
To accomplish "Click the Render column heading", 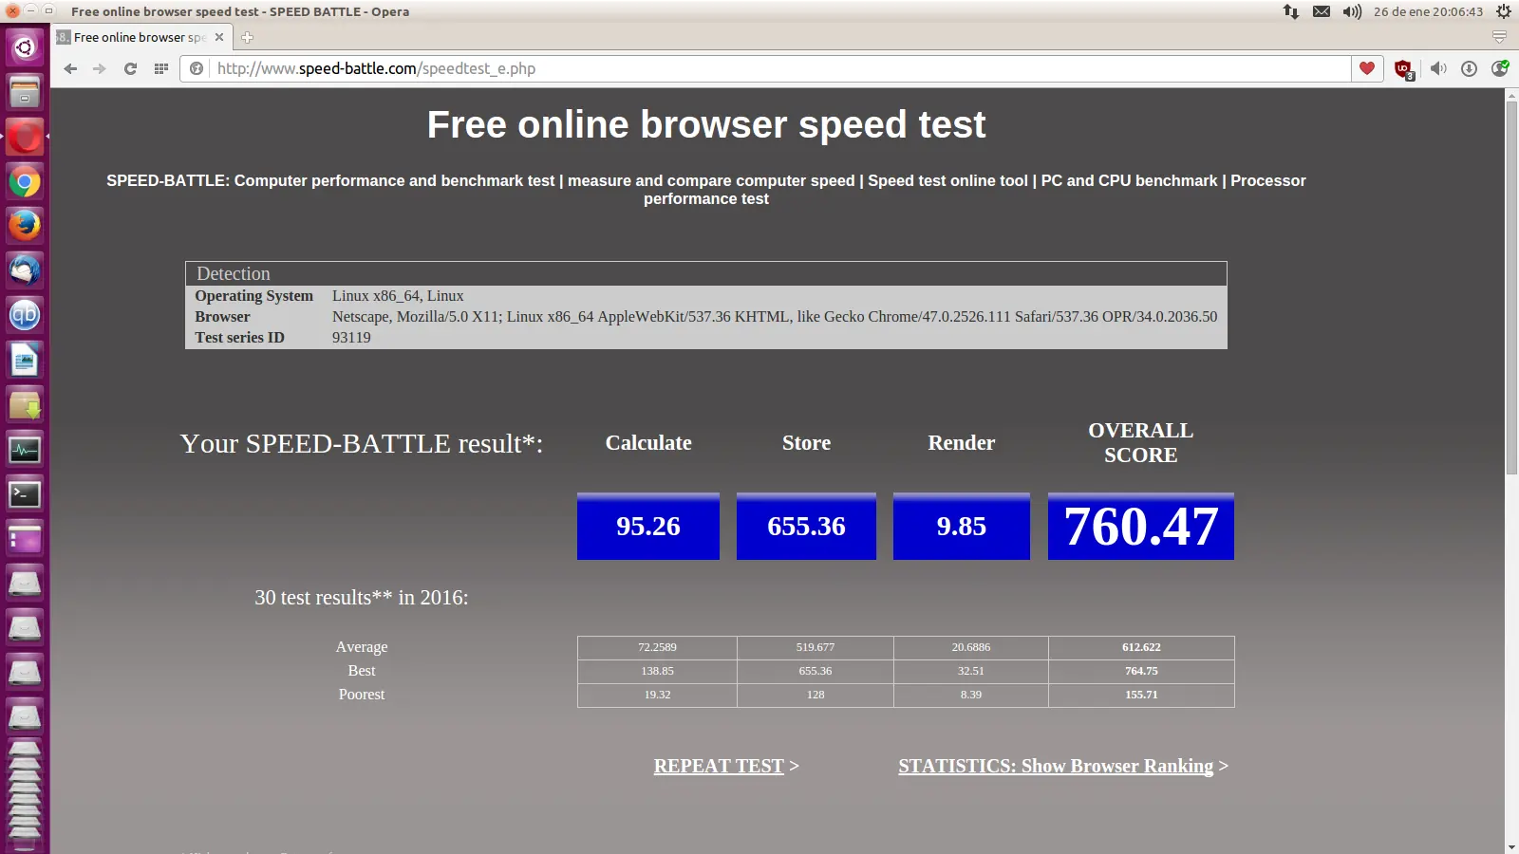I will tap(962, 443).
